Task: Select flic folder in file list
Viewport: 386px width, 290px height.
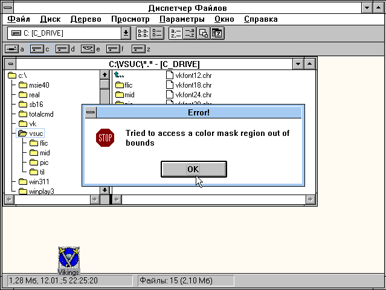Action: pyautogui.click(x=124, y=85)
